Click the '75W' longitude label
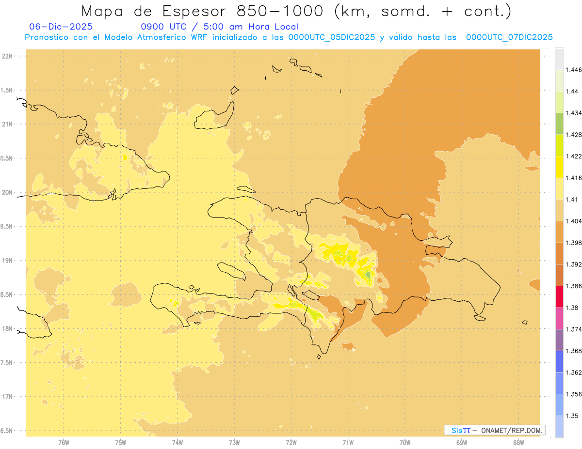Image resolution: width=582 pixels, height=449 pixels. click(121, 442)
